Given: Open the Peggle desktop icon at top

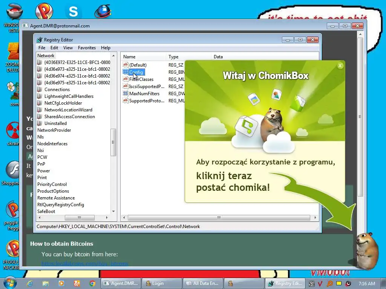Looking at the screenshot, I should 44,11.
